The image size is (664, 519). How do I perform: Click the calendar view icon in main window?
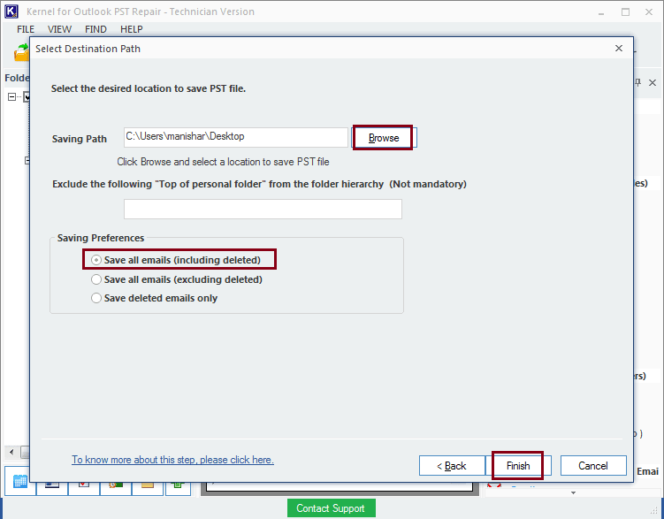click(x=20, y=482)
